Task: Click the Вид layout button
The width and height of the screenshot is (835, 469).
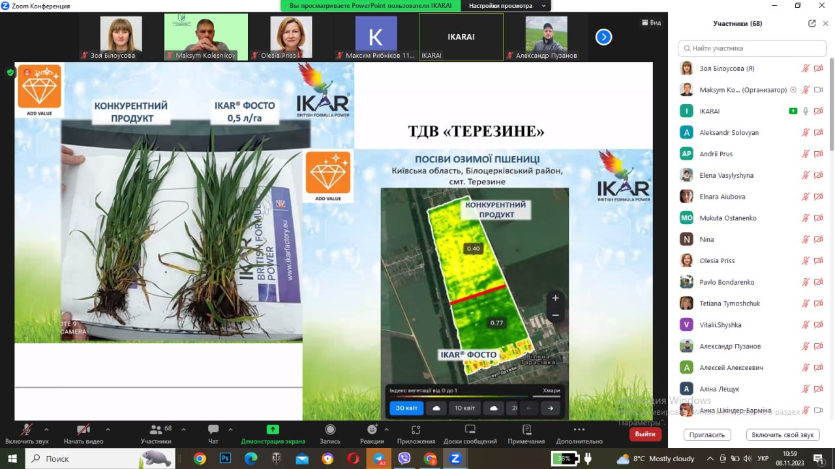Action: click(x=651, y=23)
